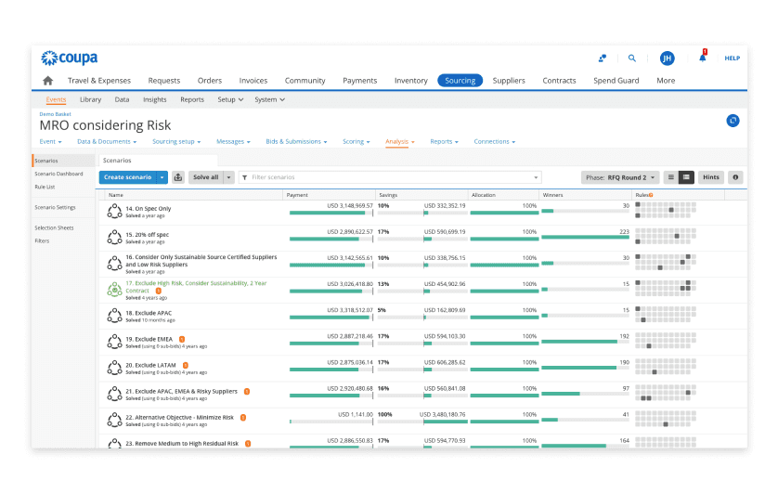Viewport: 778px width, 493px height.
Task: Click the Create scenario button
Action: 127,177
